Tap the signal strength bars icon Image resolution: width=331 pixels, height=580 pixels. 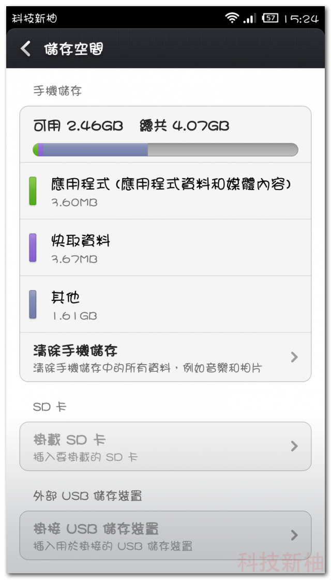250,18
